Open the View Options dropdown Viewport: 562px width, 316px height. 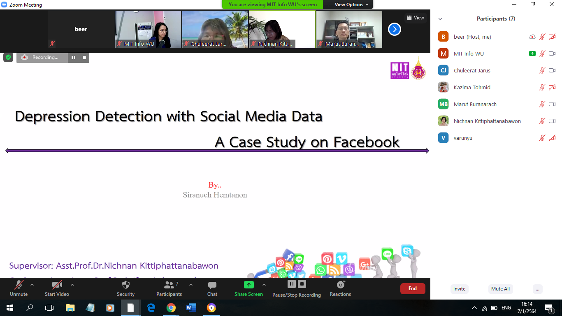click(x=348, y=5)
